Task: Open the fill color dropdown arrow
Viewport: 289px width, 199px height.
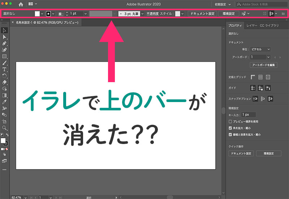Action: point(42,14)
